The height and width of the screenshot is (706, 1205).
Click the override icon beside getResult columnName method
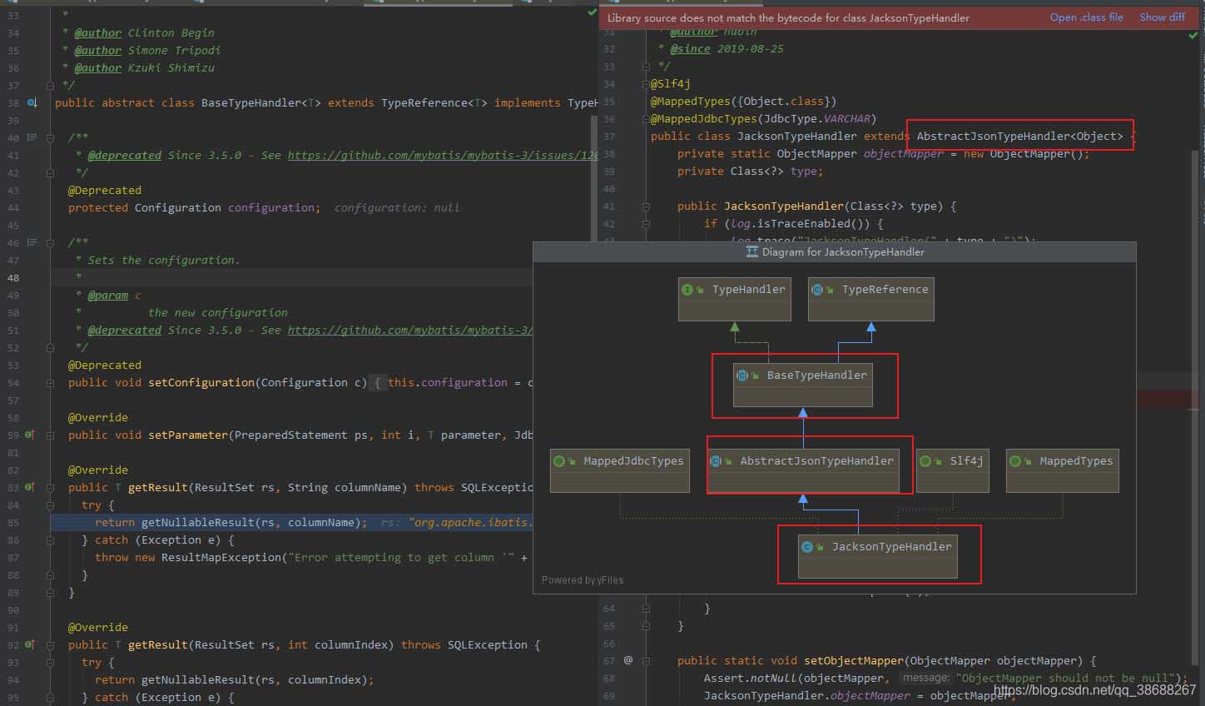point(30,487)
